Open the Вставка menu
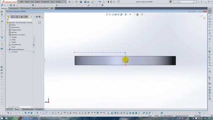 tap(37, 2)
